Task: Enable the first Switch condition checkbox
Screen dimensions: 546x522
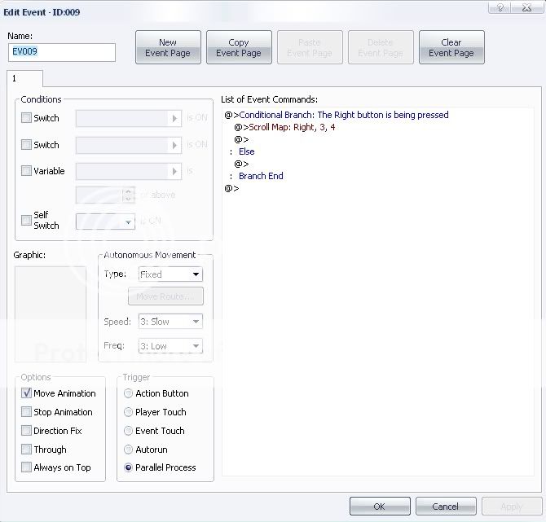Action: point(27,118)
